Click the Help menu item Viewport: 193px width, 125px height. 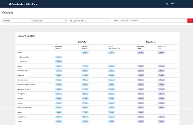point(166,4)
